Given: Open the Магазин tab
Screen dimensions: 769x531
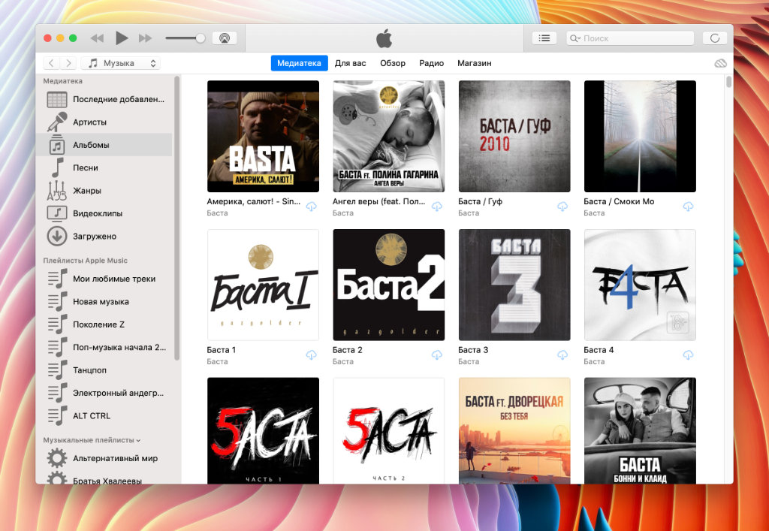Looking at the screenshot, I should coord(475,63).
